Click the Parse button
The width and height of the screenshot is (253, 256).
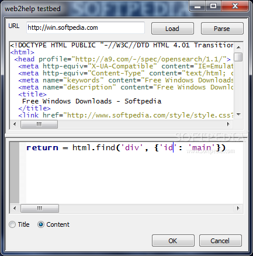(222, 29)
